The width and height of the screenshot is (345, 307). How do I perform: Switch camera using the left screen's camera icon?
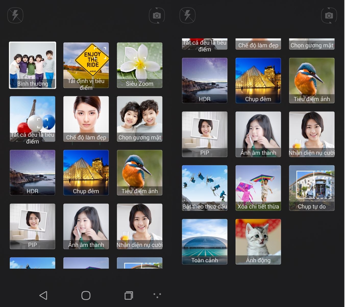(157, 15)
